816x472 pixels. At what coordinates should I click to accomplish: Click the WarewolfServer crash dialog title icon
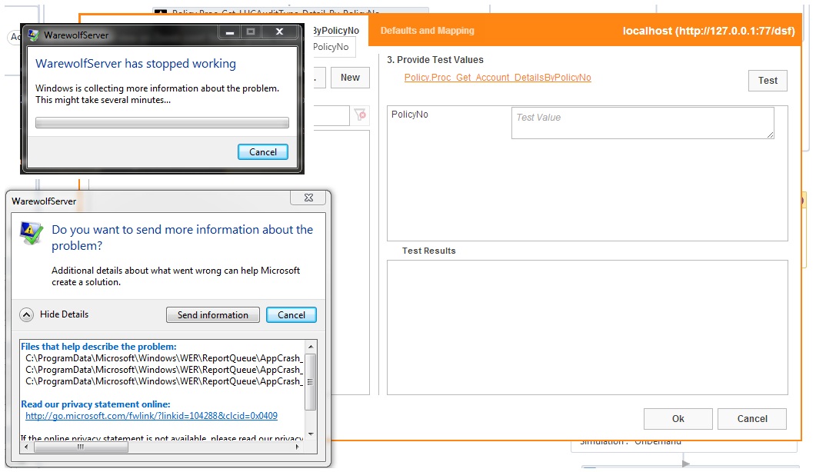coord(33,35)
